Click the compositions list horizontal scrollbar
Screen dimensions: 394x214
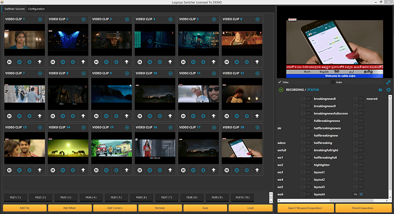point(333,200)
